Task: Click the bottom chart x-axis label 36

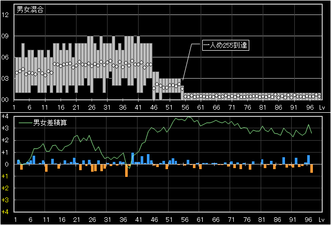Action: coord(123,220)
